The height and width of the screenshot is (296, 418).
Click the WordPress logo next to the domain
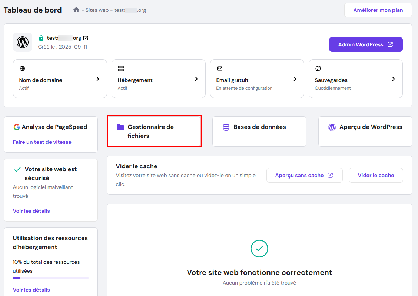coord(23,42)
